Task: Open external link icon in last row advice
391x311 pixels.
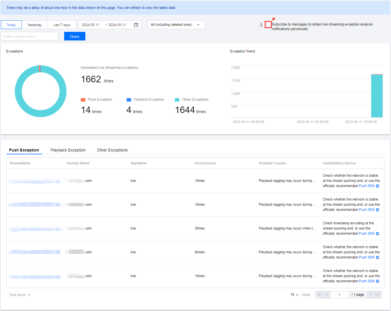Action: click(378, 281)
